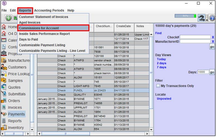Open the Edit menu

[x=13, y=11]
